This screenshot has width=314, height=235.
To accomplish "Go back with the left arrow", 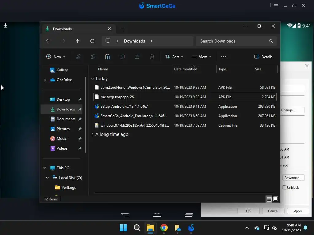I will (x=48, y=41).
